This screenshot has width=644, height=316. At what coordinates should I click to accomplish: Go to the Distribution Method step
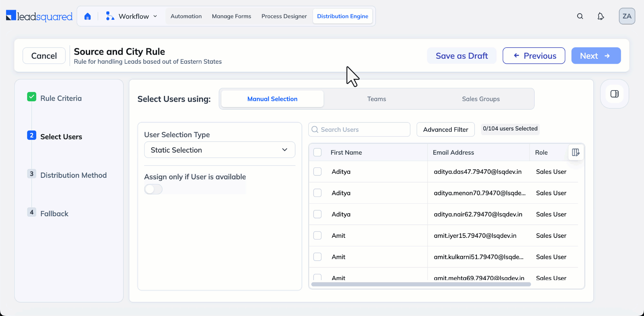click(73, 175)
